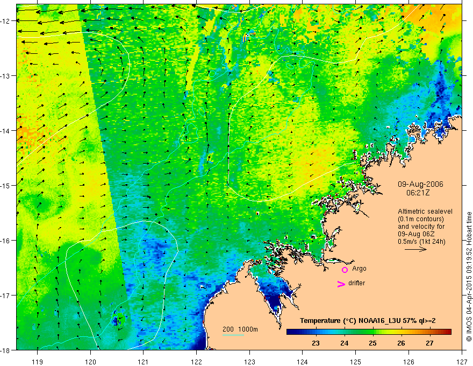
Task: Click the latitude label -18
Action: coord(5,350)
